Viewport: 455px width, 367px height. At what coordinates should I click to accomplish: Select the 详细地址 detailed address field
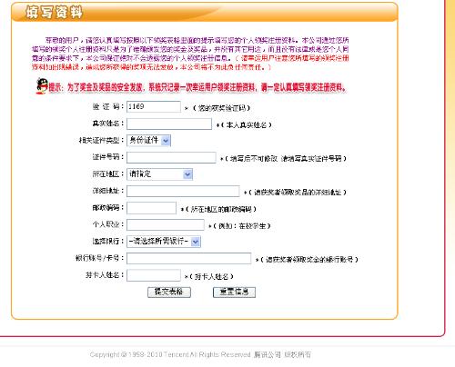tap(183, 191)
